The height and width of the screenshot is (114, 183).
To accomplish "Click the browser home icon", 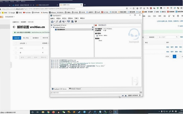I will tap(137, 8).
